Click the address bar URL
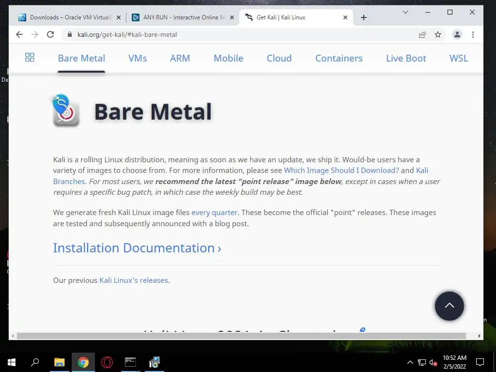 click(x=127, y=34)
